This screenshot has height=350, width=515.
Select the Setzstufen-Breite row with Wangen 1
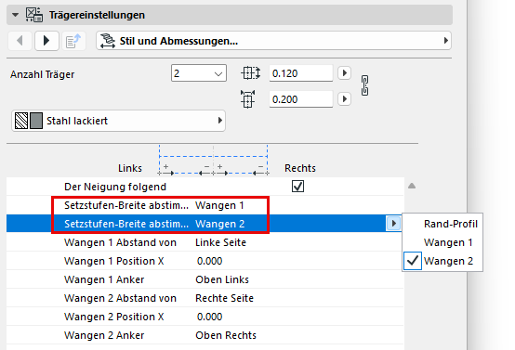tap(205, 205)
